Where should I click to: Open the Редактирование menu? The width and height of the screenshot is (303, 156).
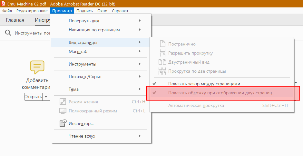pyautogui.click(x=32, y=11)
